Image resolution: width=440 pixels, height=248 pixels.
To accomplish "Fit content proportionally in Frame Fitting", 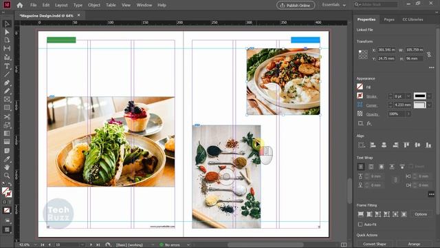I will click(x=370, y=214).
